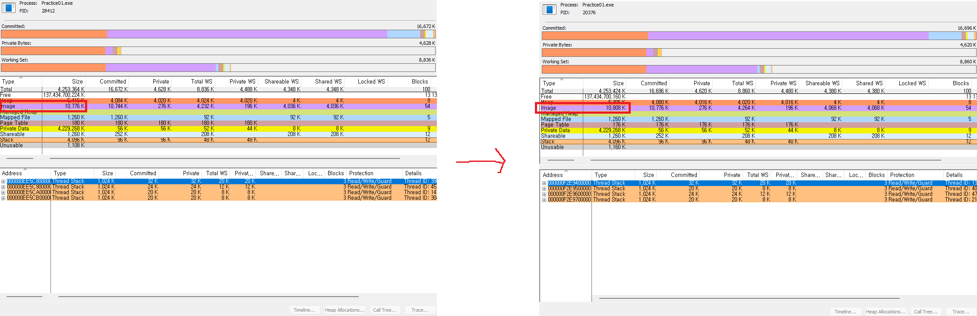
Task: Open Call Tree in the PID 28412 window
Action: tap(385, 310)
